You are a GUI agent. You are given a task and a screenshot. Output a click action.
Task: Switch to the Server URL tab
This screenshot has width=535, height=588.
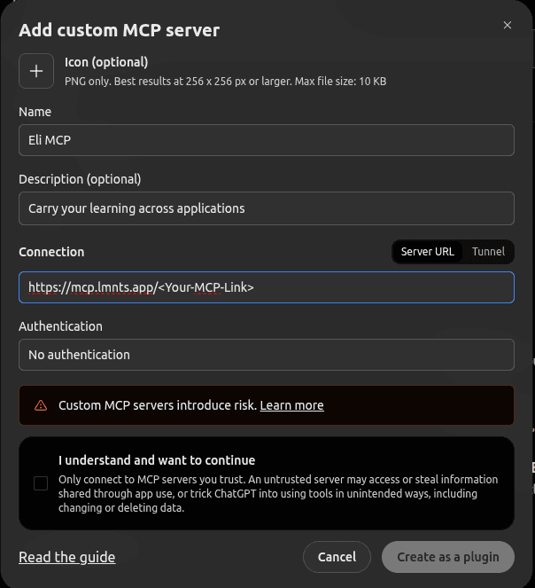(x=428, y=252)
